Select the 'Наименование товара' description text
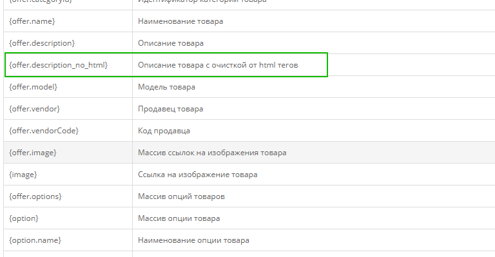495x257 pixels. pos(180,21)
